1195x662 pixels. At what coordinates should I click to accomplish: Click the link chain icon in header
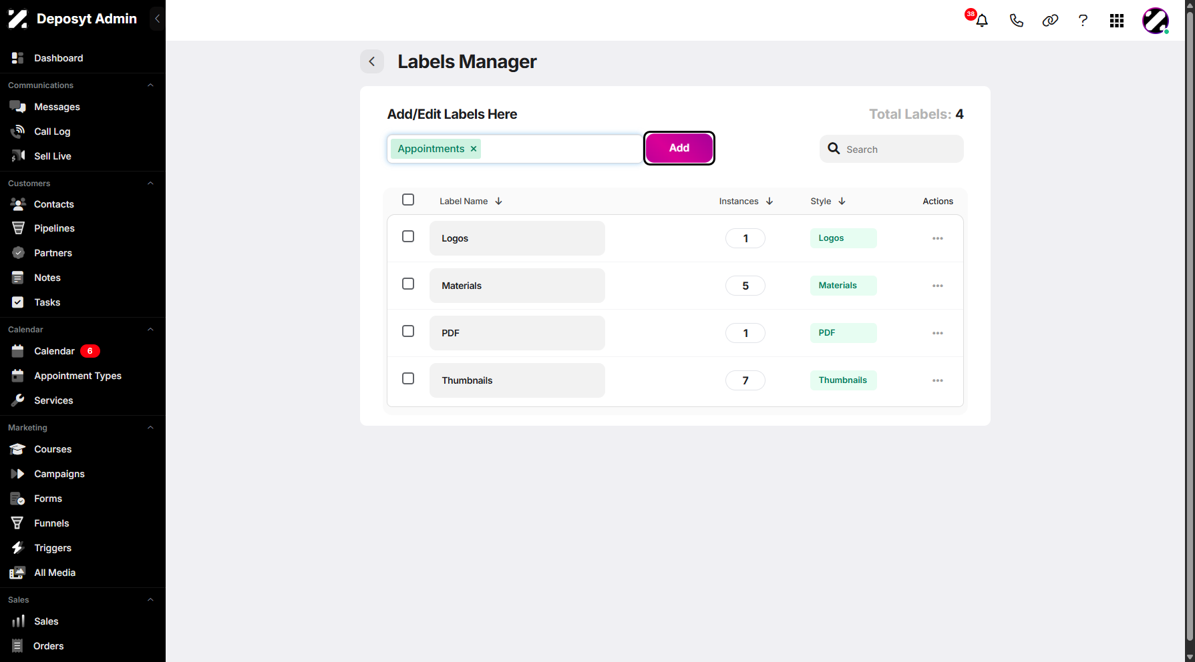(x=1050, y=21)
